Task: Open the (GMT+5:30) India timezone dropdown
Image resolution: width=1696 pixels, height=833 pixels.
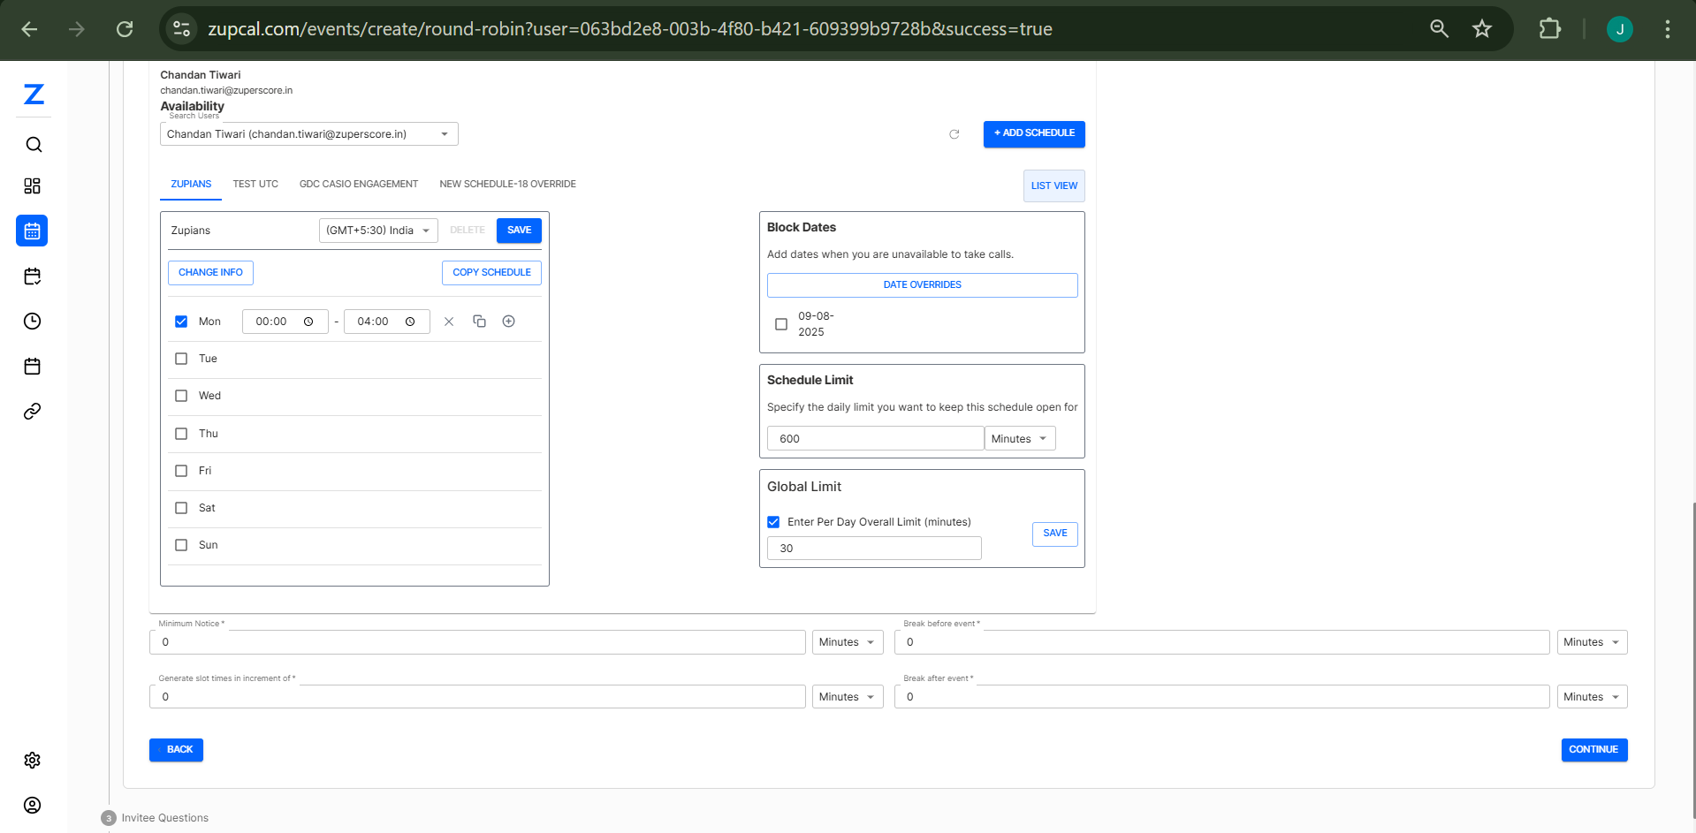Action: point(378,231)
